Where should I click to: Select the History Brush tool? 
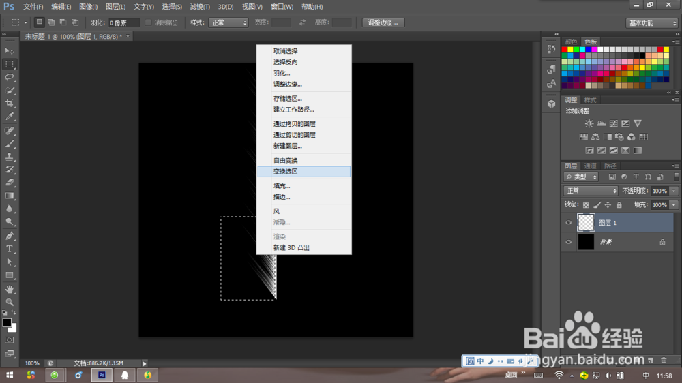click(9, 170)
